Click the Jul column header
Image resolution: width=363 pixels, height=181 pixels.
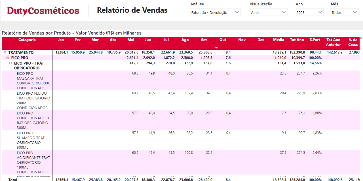pos(166,40)
